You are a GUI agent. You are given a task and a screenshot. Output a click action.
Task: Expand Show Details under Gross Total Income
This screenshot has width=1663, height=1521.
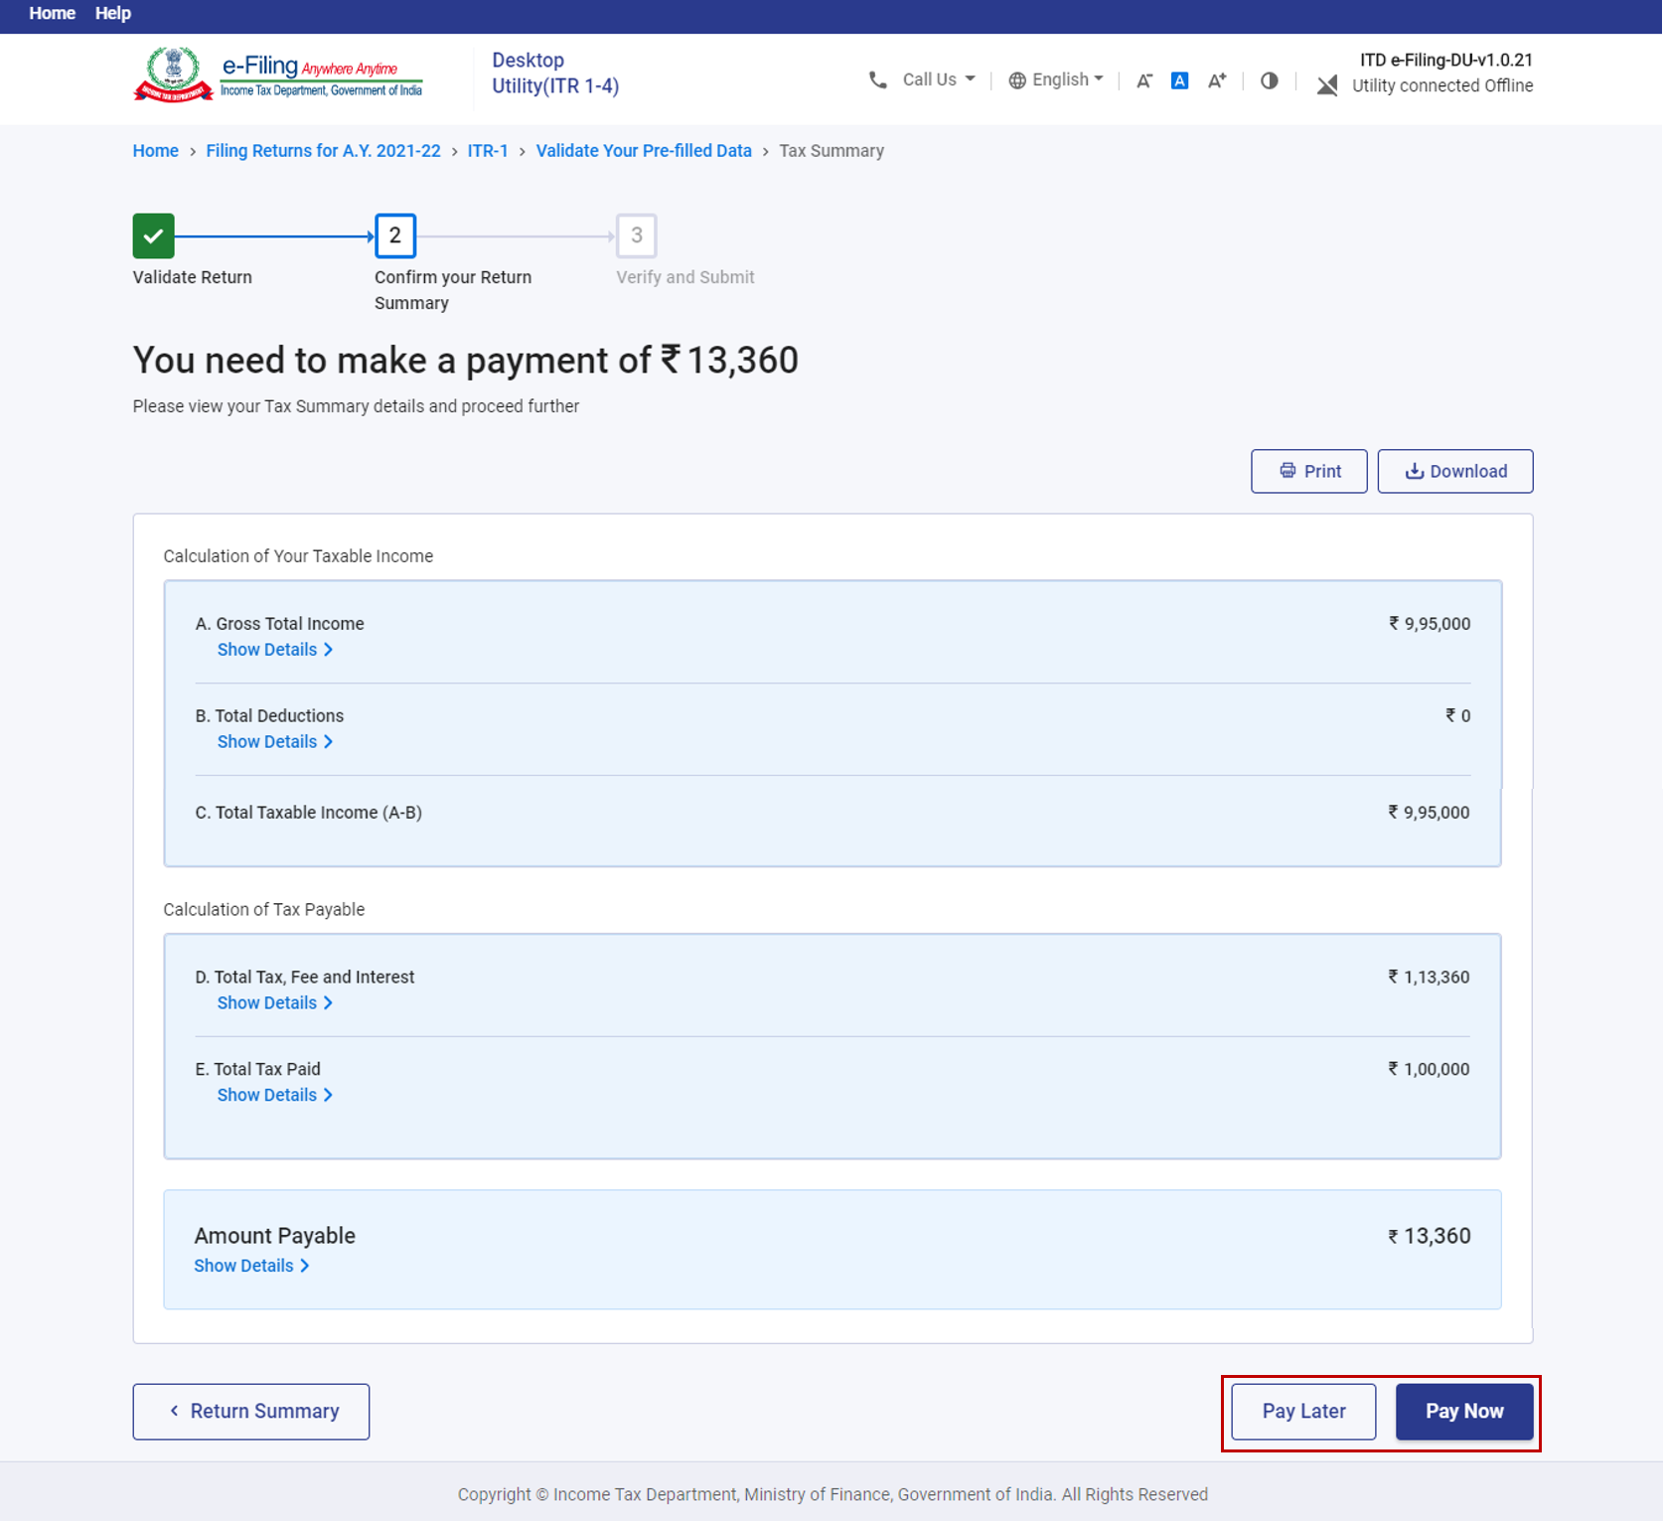click(x=274, y=650)
